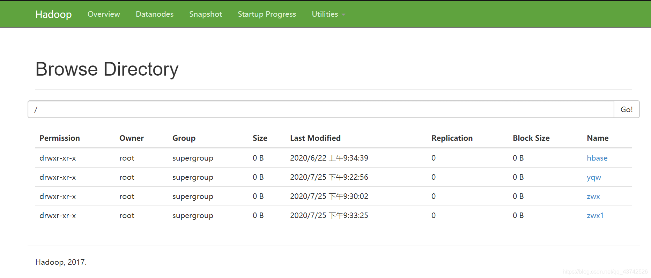Viewport: 651px width, 278px height.
Task: Select timestamp 2020/7/25 下午9:33:25
Action: [x=329, y=216]
